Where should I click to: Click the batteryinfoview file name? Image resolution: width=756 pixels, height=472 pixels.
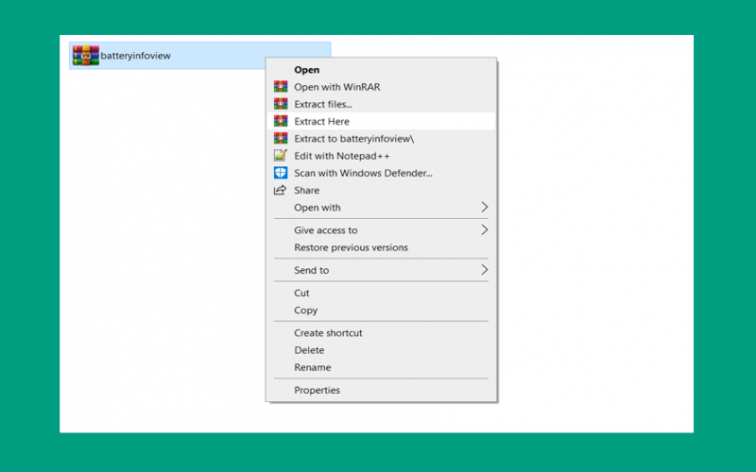pos(135,56)
